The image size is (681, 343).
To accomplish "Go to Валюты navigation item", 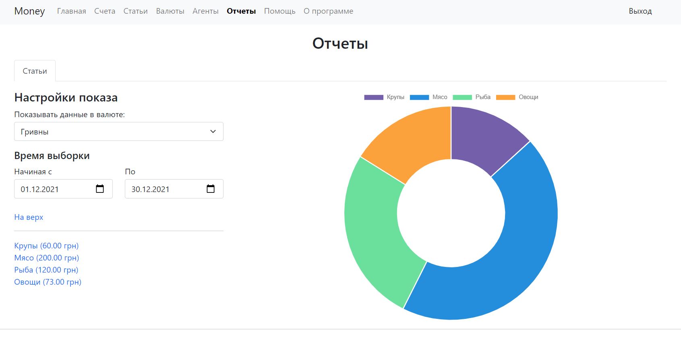I will [170, 11].
